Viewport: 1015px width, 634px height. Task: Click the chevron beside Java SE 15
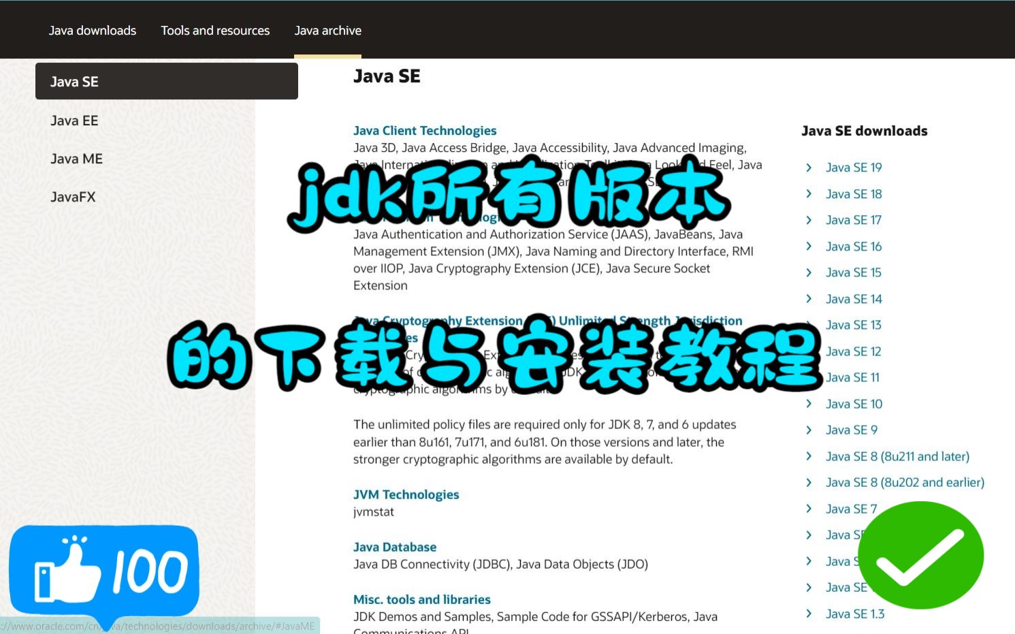coord(809,272)
